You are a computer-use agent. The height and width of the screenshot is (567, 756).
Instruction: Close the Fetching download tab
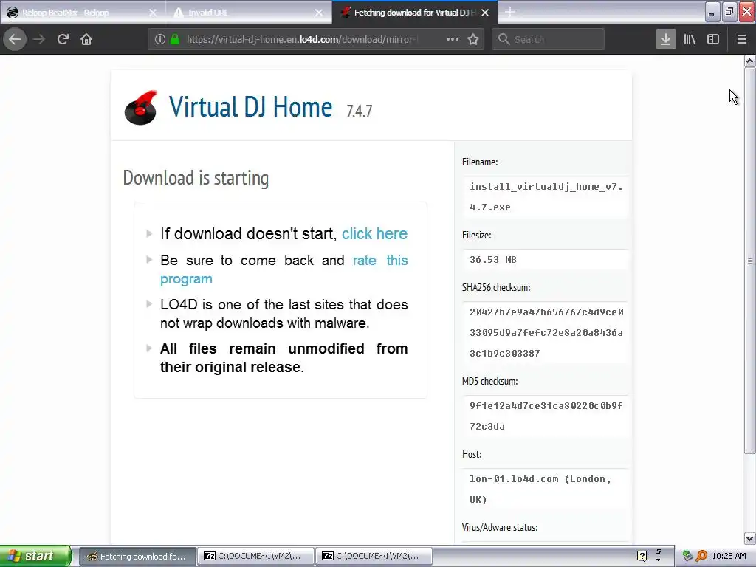485,13
